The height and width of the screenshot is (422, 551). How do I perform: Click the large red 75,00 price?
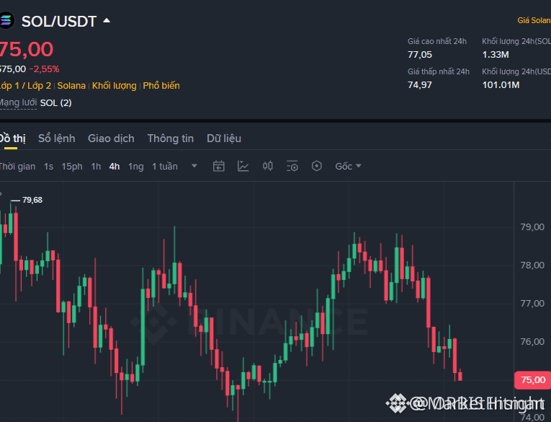click(x=26, y=49)
